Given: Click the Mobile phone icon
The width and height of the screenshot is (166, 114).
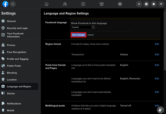Looking at the screenshot, I should click(x=3, y=110).
